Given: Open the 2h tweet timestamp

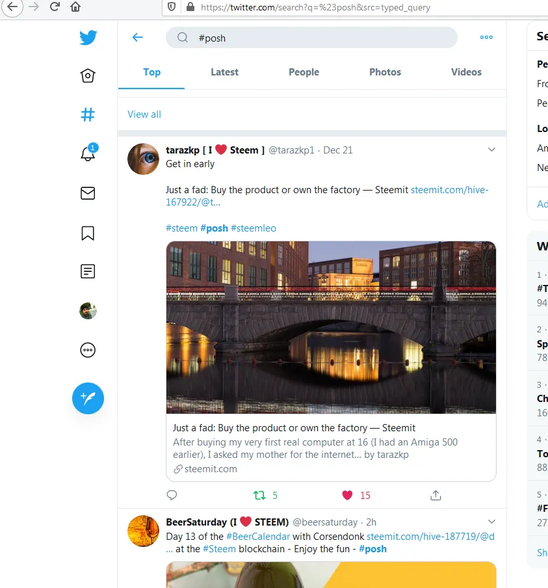Looking at the screenshot, I should click(x=371, y=522).
